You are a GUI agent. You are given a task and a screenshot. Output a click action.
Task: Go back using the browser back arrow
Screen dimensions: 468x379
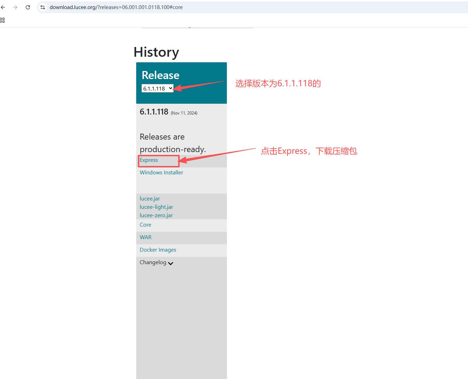click(3, 7)
